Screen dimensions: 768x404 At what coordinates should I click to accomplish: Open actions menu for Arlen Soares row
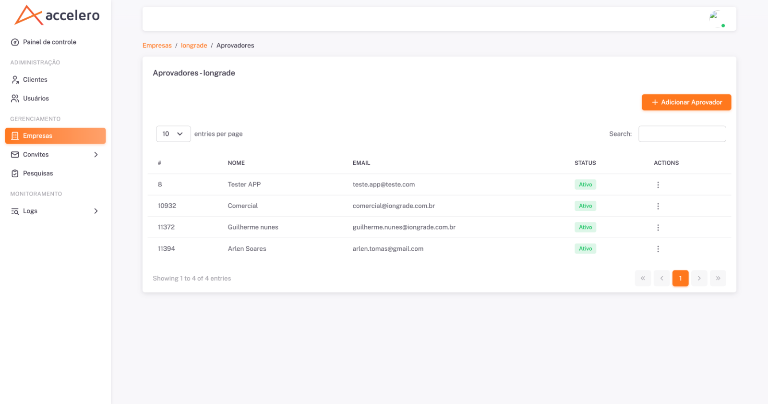pos(658,249)
